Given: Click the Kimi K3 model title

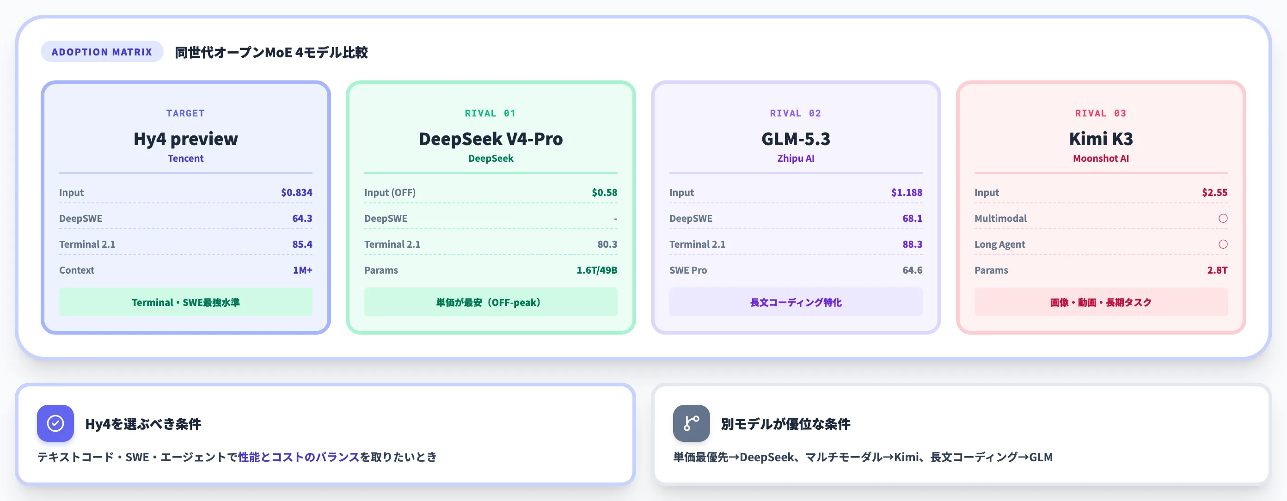Looking at the screenshot, I should 1101,138.
